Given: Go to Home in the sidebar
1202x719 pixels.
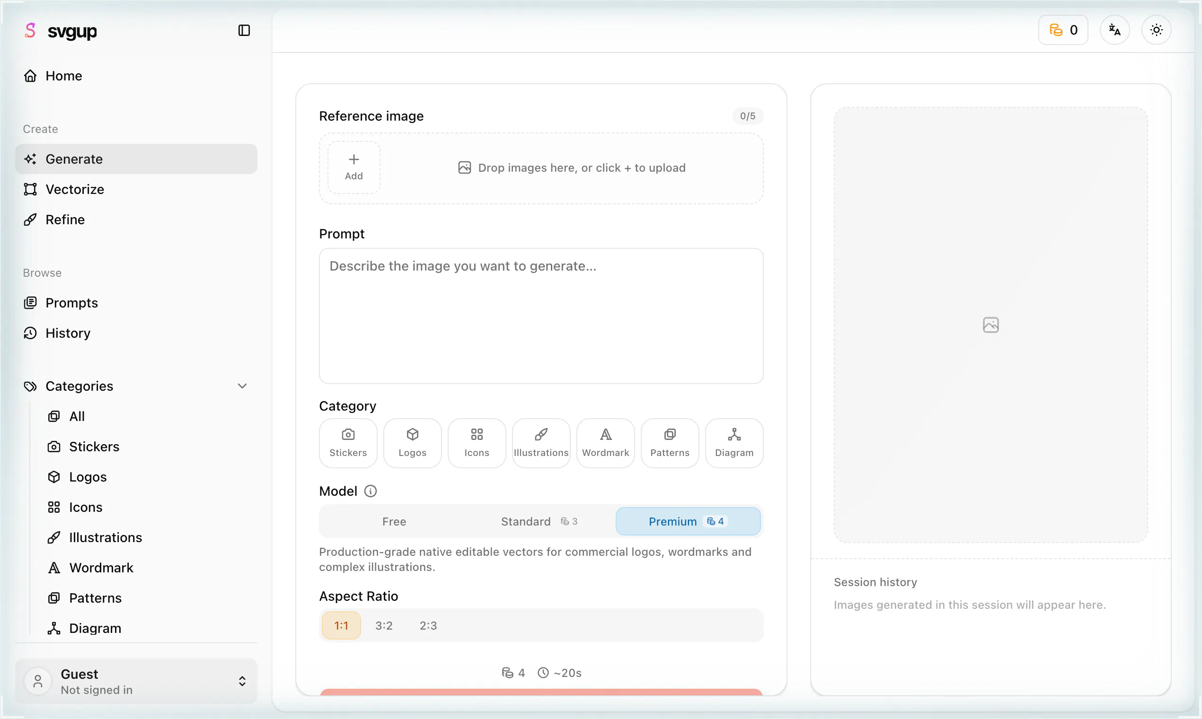Looking at the screenshot, I should click(136, 76).
